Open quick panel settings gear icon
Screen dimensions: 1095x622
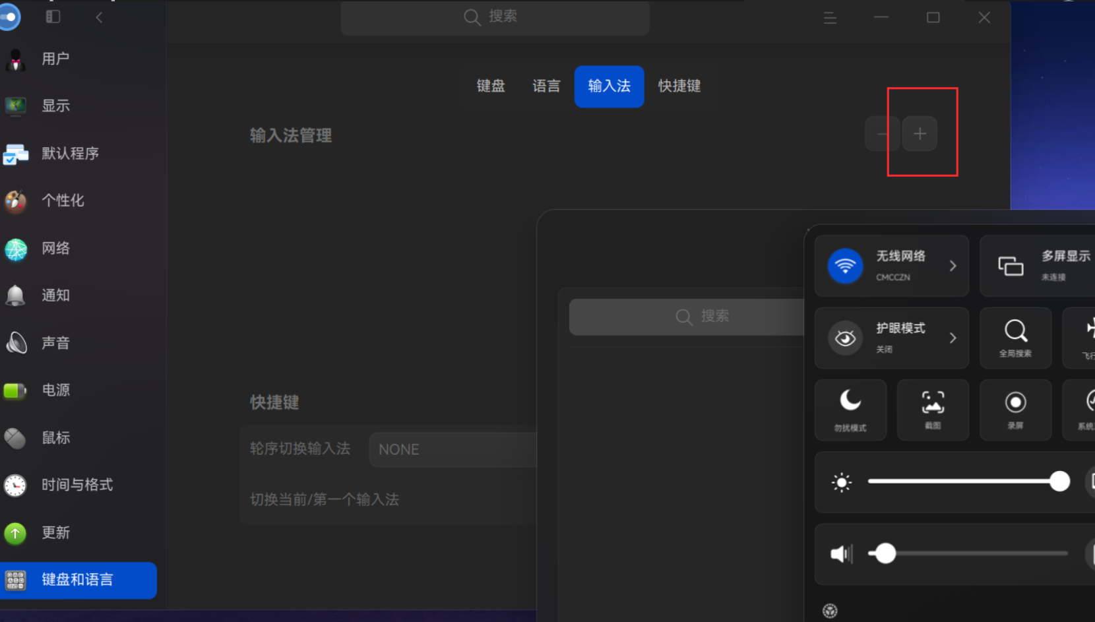tap(830, 611)
